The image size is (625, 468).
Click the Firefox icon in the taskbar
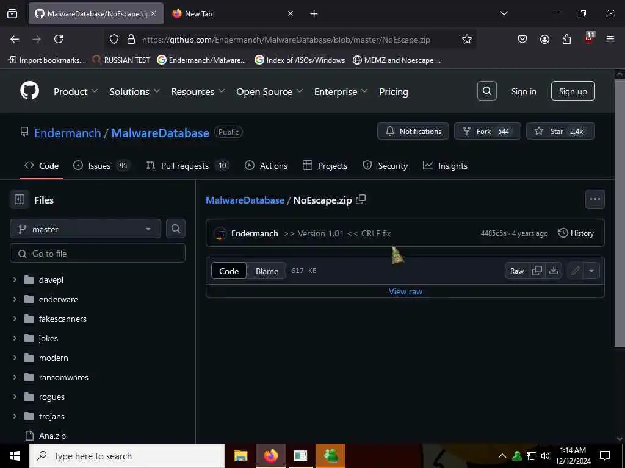(x=271, y=456)
